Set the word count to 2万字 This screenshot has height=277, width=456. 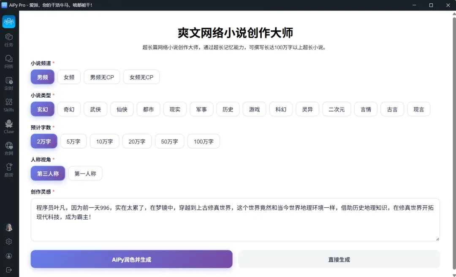coord(44,141)
